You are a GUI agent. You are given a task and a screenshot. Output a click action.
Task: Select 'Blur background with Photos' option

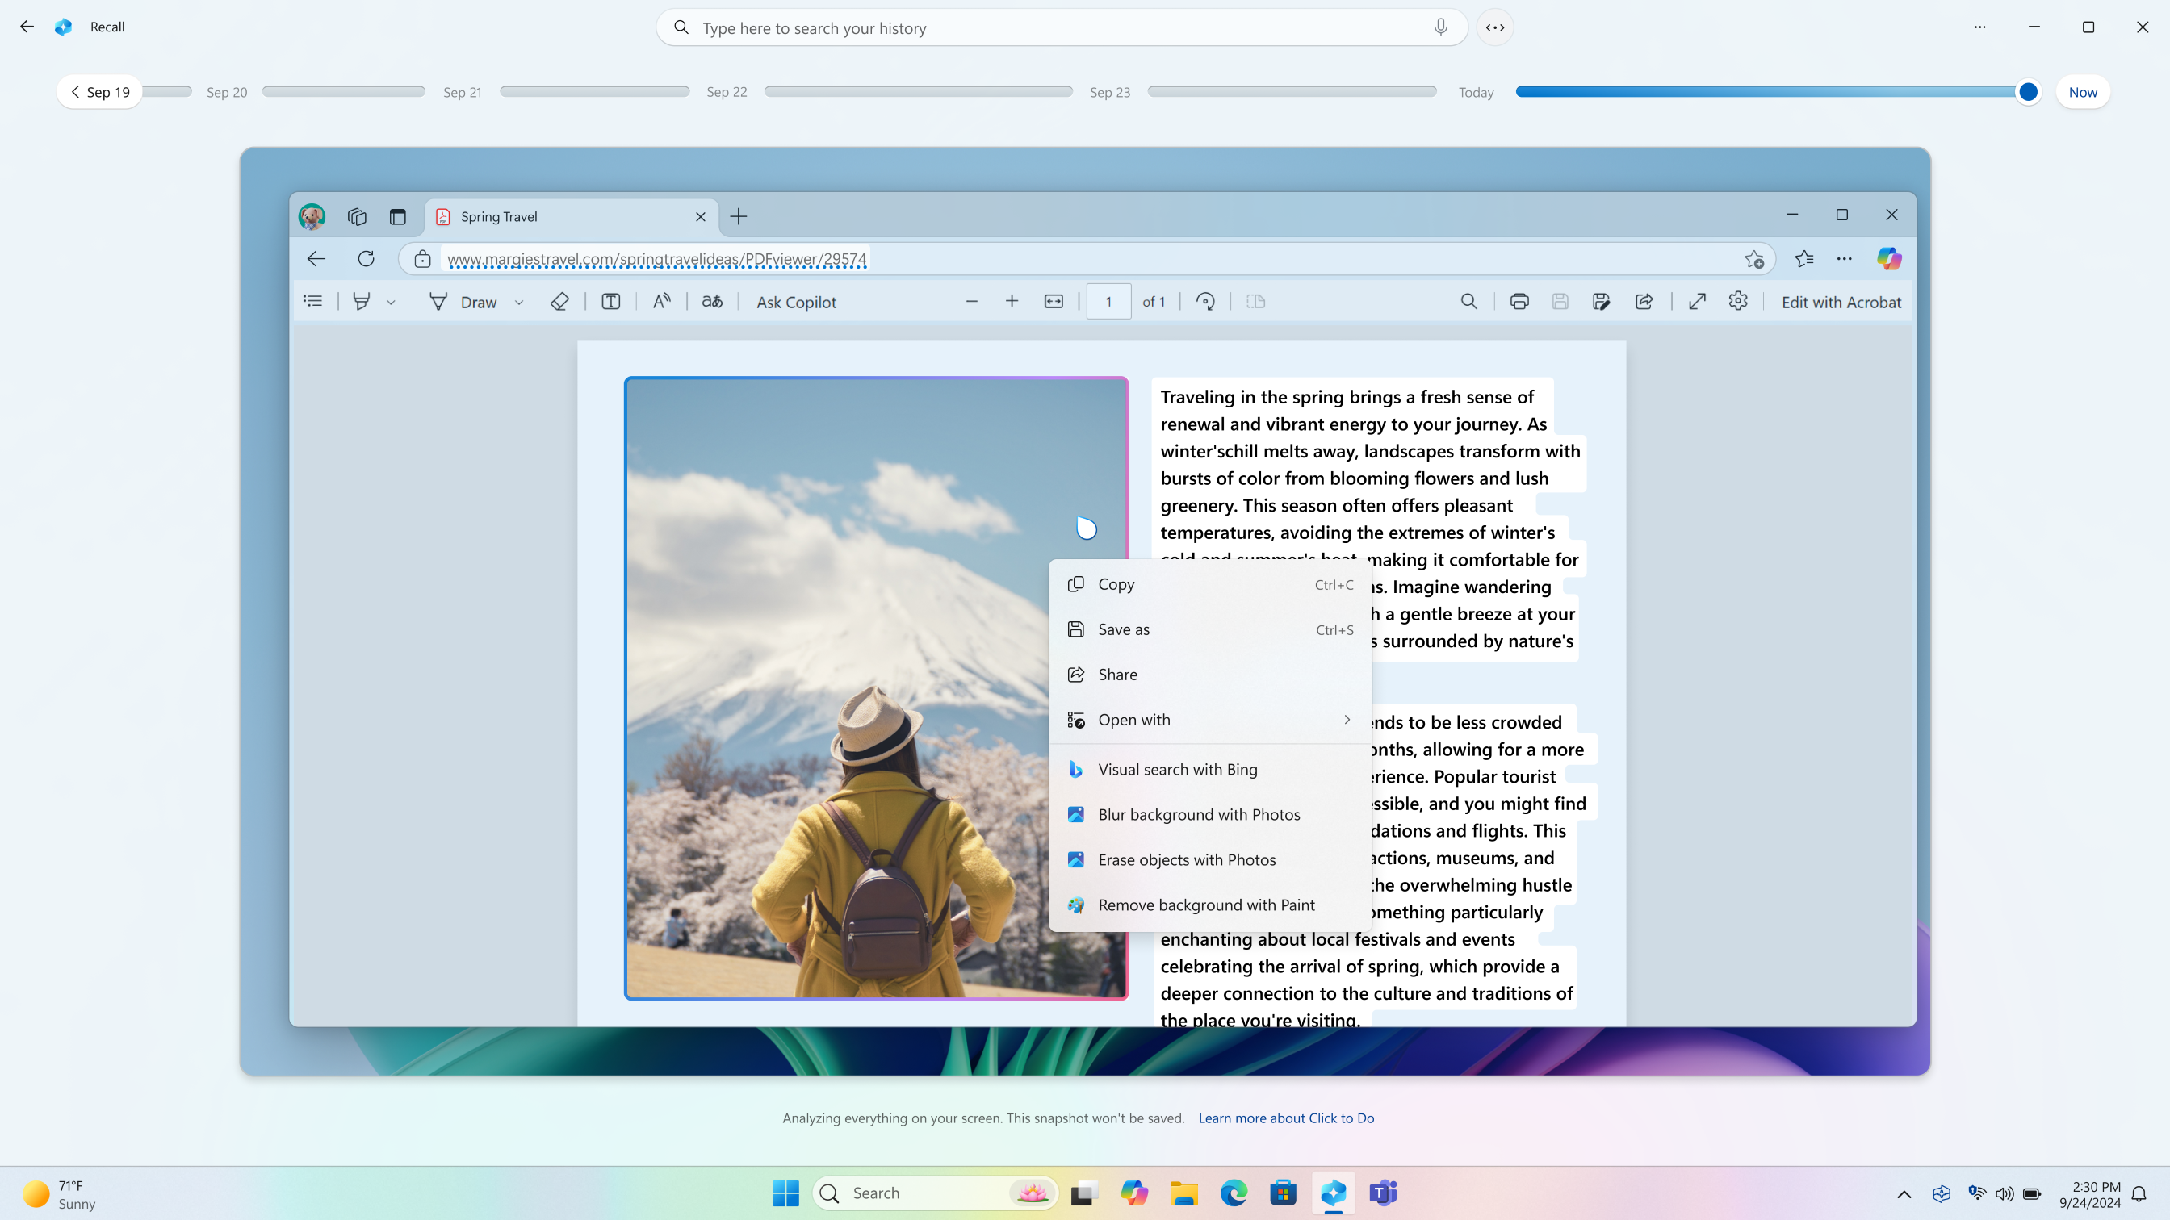(1198, 813)
